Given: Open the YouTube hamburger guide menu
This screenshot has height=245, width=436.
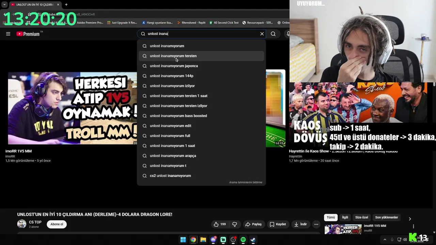Looking at the screenshot, I should pos(8,34).
